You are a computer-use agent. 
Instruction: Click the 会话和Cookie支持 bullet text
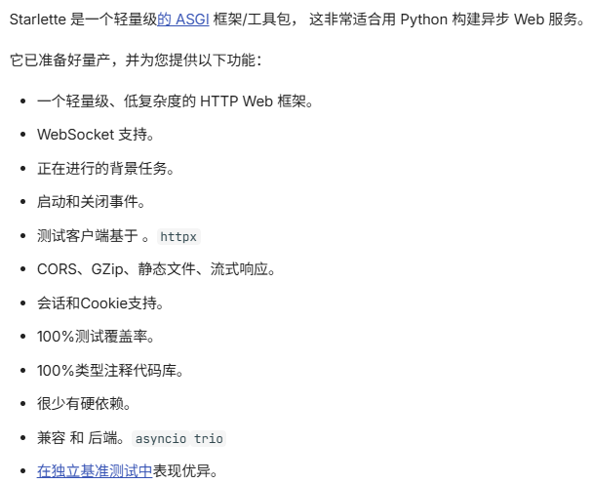pyautogui.click(x=100, y=303)
